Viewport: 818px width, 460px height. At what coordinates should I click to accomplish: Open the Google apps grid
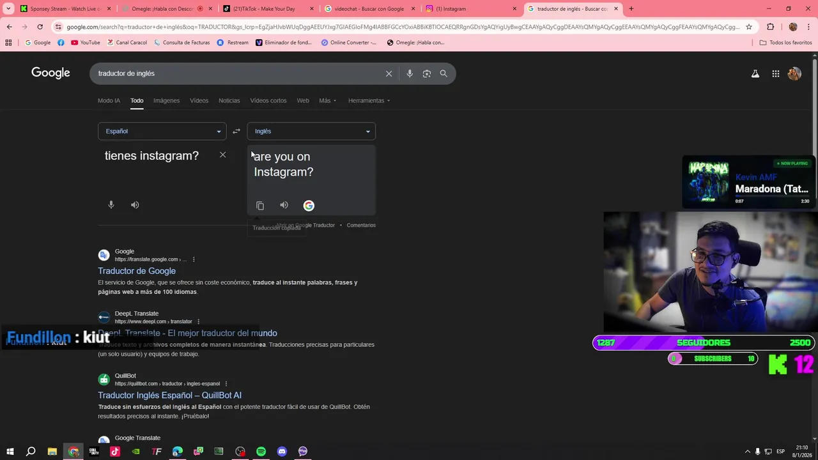point(775,73)
